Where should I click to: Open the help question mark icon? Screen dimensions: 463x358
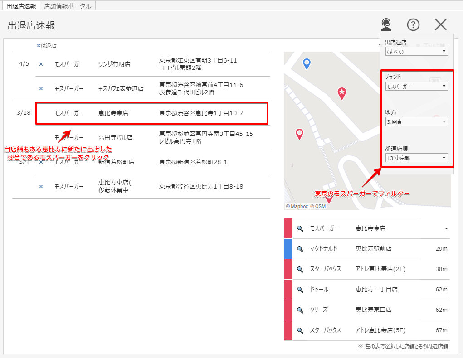click(x=413, y=25)
